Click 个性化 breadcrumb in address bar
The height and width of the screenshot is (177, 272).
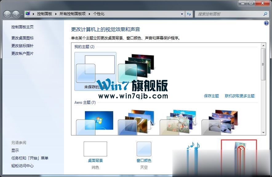coord(99,14)
